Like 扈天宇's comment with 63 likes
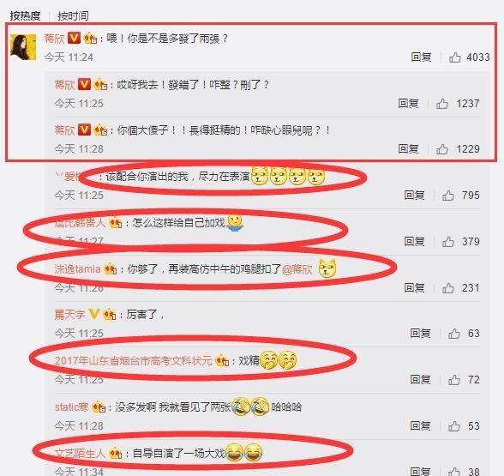 (454, 334)
